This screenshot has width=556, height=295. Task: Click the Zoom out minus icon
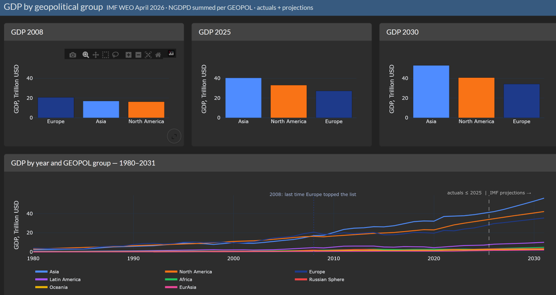pyautogui.click(x=138, y=55)
